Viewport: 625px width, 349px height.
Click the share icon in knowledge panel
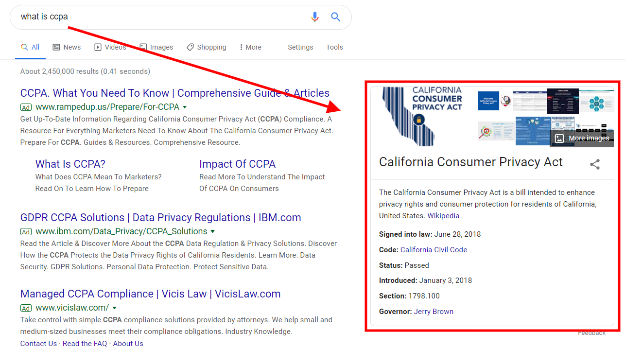[595, 164]
